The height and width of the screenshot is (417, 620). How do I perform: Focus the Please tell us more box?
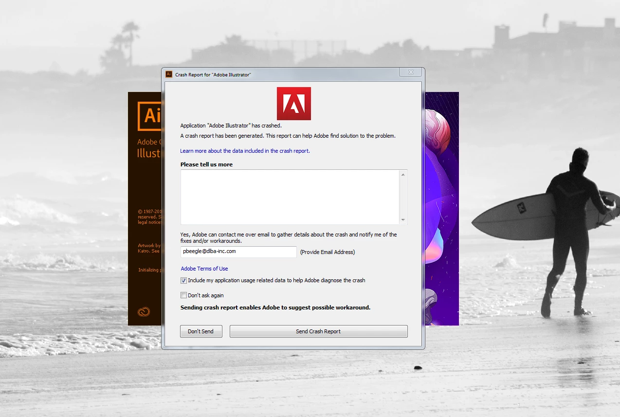coord(290,197)
